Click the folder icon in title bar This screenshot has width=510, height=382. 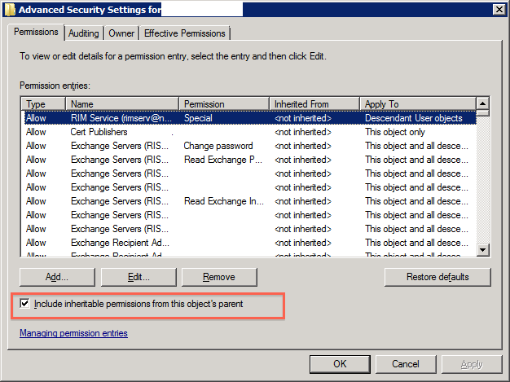(10, 9)
